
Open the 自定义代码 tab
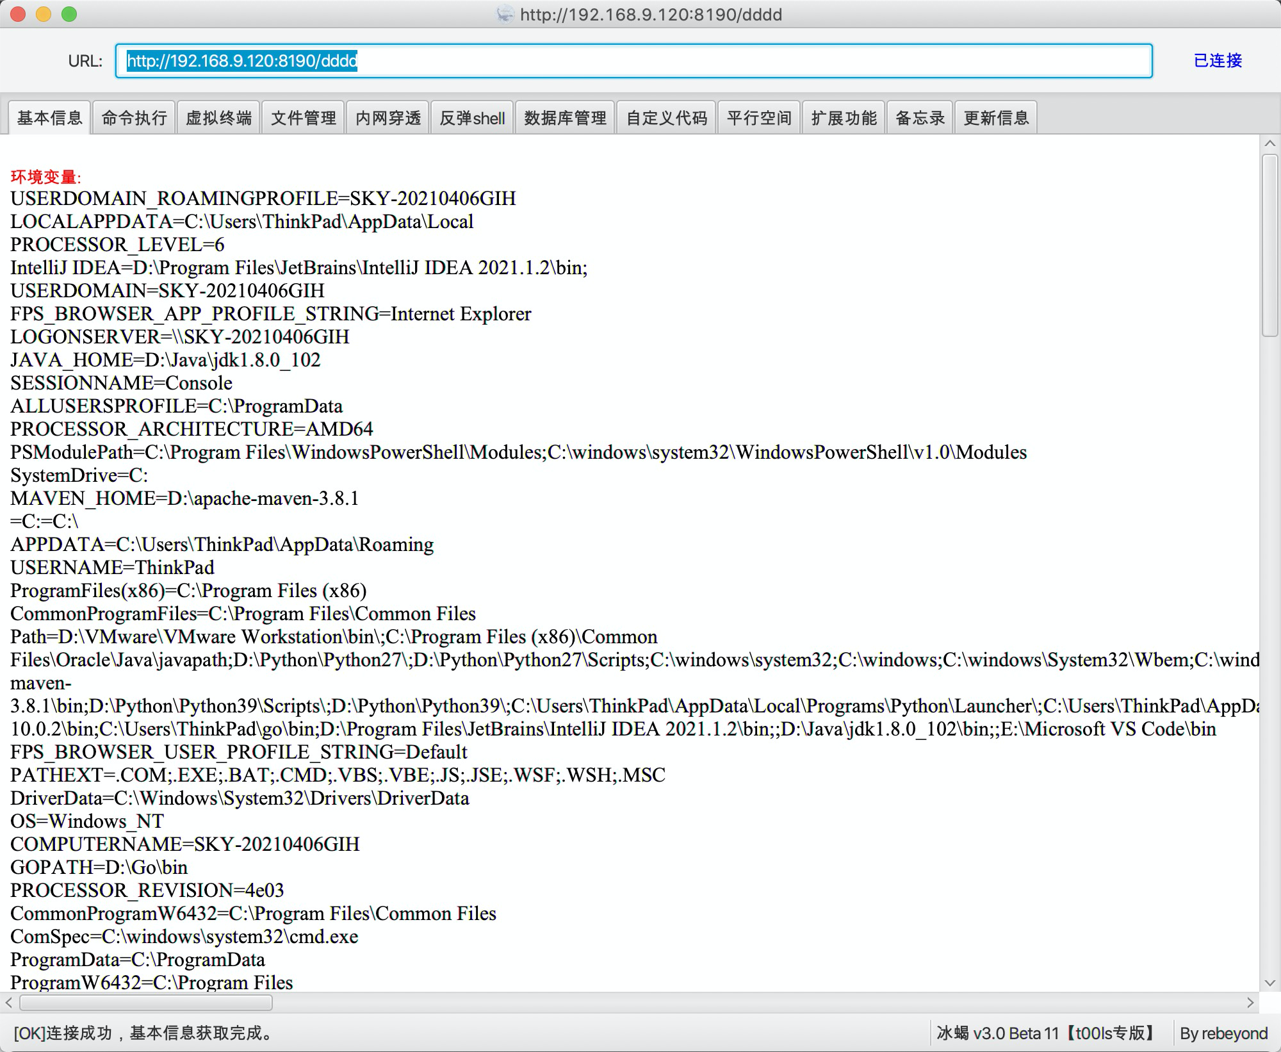pyautogui.click(x=666, y=118)
